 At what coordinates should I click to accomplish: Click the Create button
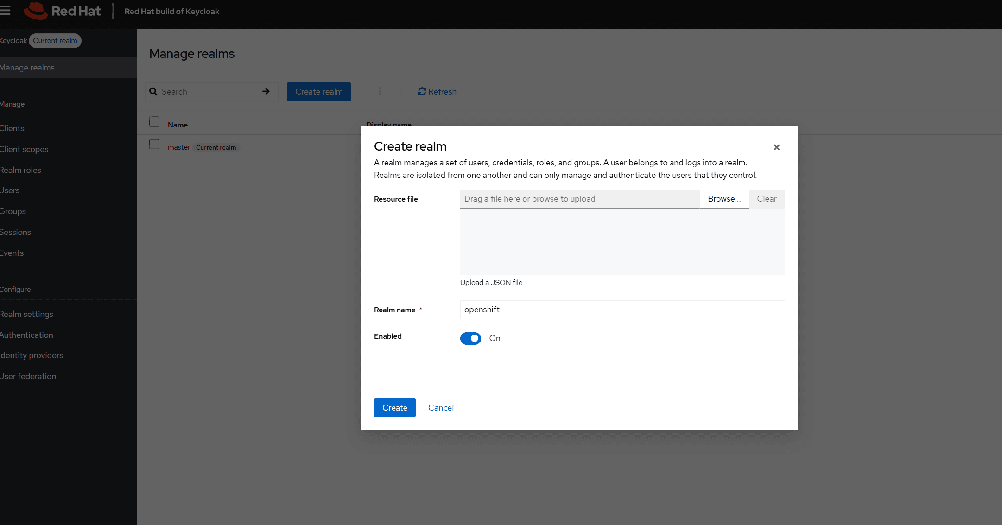tap(395, 408)
